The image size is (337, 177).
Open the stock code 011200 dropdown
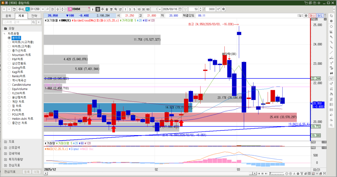click(43, 9)
